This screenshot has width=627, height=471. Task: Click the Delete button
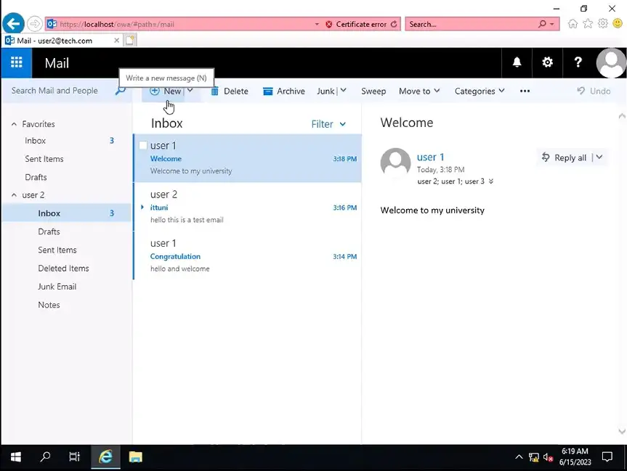tap(230, 91)
